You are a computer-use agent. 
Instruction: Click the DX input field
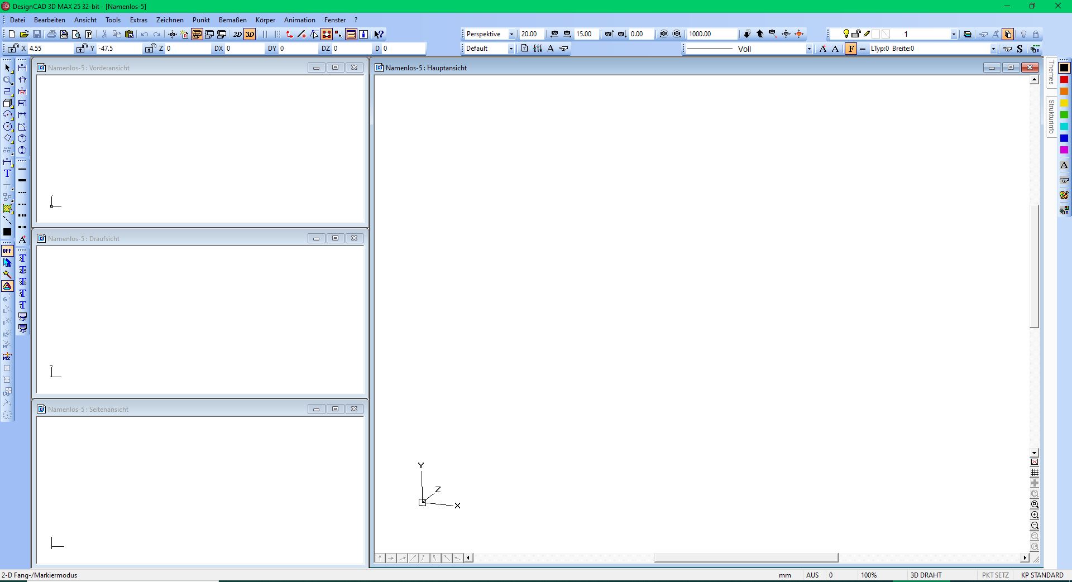[243, 49]
